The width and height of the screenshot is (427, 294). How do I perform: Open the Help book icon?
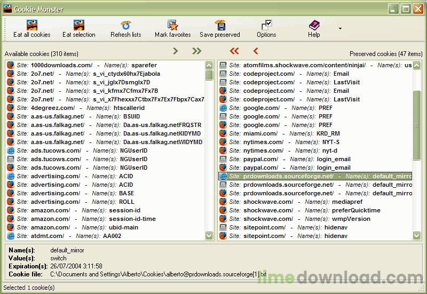click(314, 25)
